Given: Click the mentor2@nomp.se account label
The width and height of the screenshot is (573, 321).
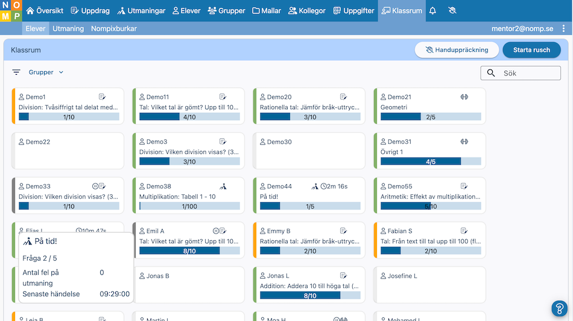Looking at the screenshot, I should click(x=522, y=28).
